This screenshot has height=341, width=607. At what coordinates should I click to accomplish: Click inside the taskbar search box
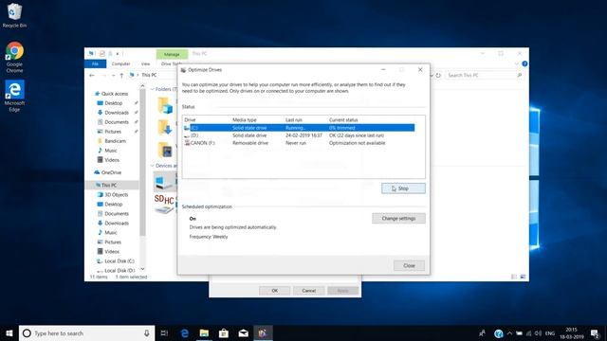86,332
